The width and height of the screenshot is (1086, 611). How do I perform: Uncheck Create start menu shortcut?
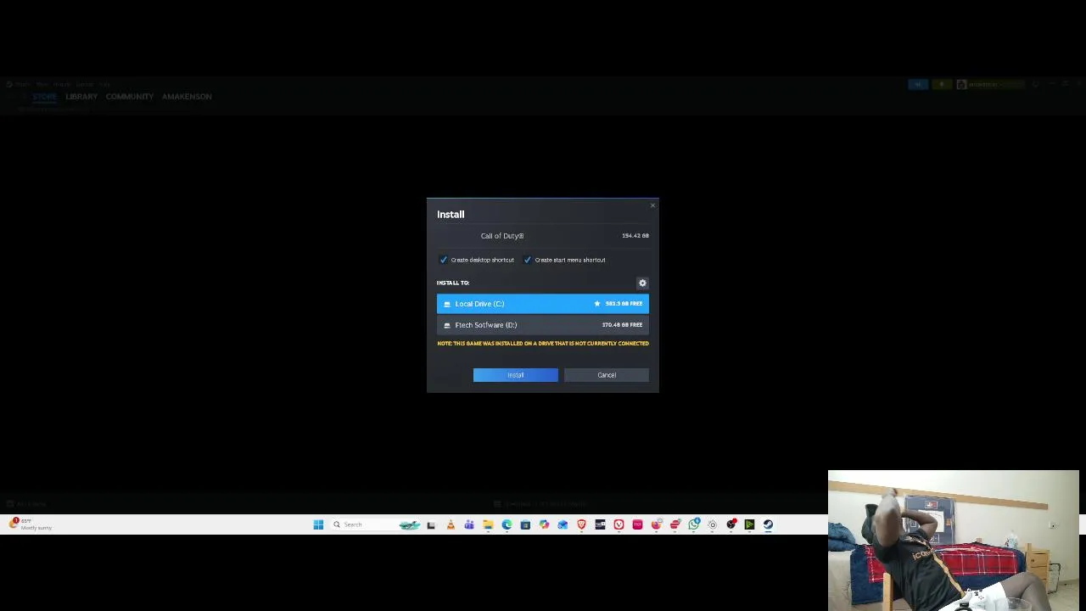(x=527, y=260)
